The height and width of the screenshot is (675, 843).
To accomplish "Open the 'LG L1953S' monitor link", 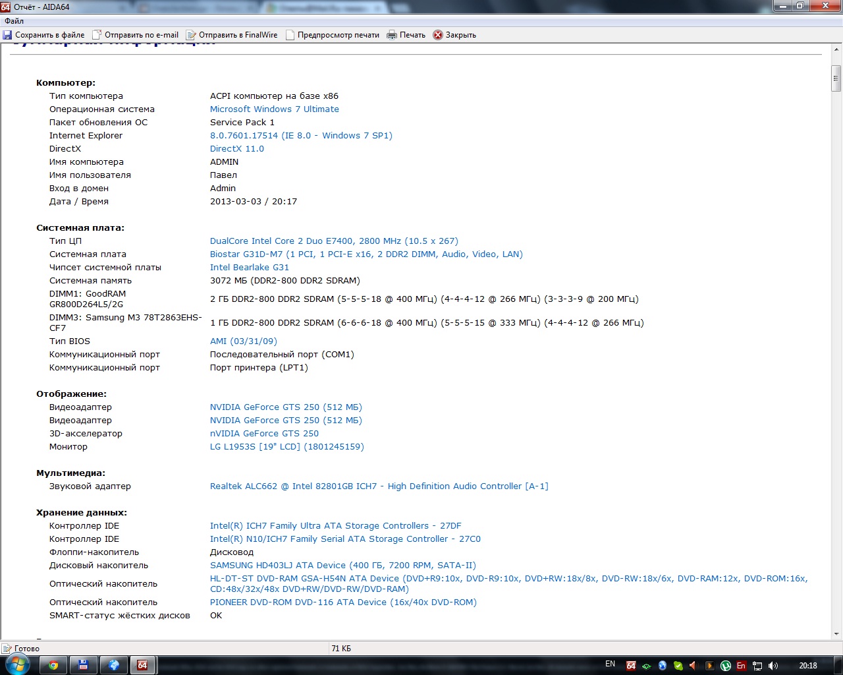I will [x=286, y=447].
